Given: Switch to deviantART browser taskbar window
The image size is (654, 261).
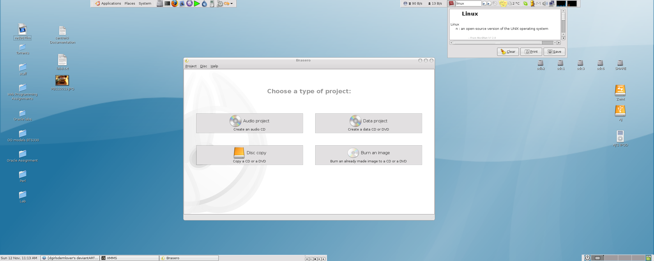Looking at the screenshot, I should point(70,258).
